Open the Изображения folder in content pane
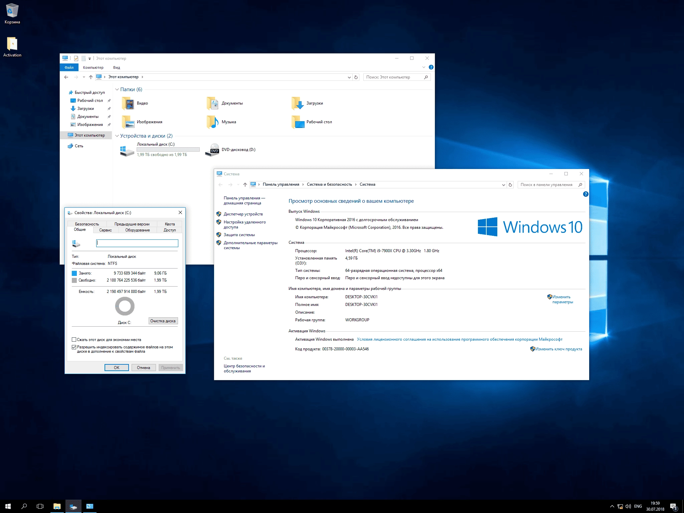 (142, 122)
